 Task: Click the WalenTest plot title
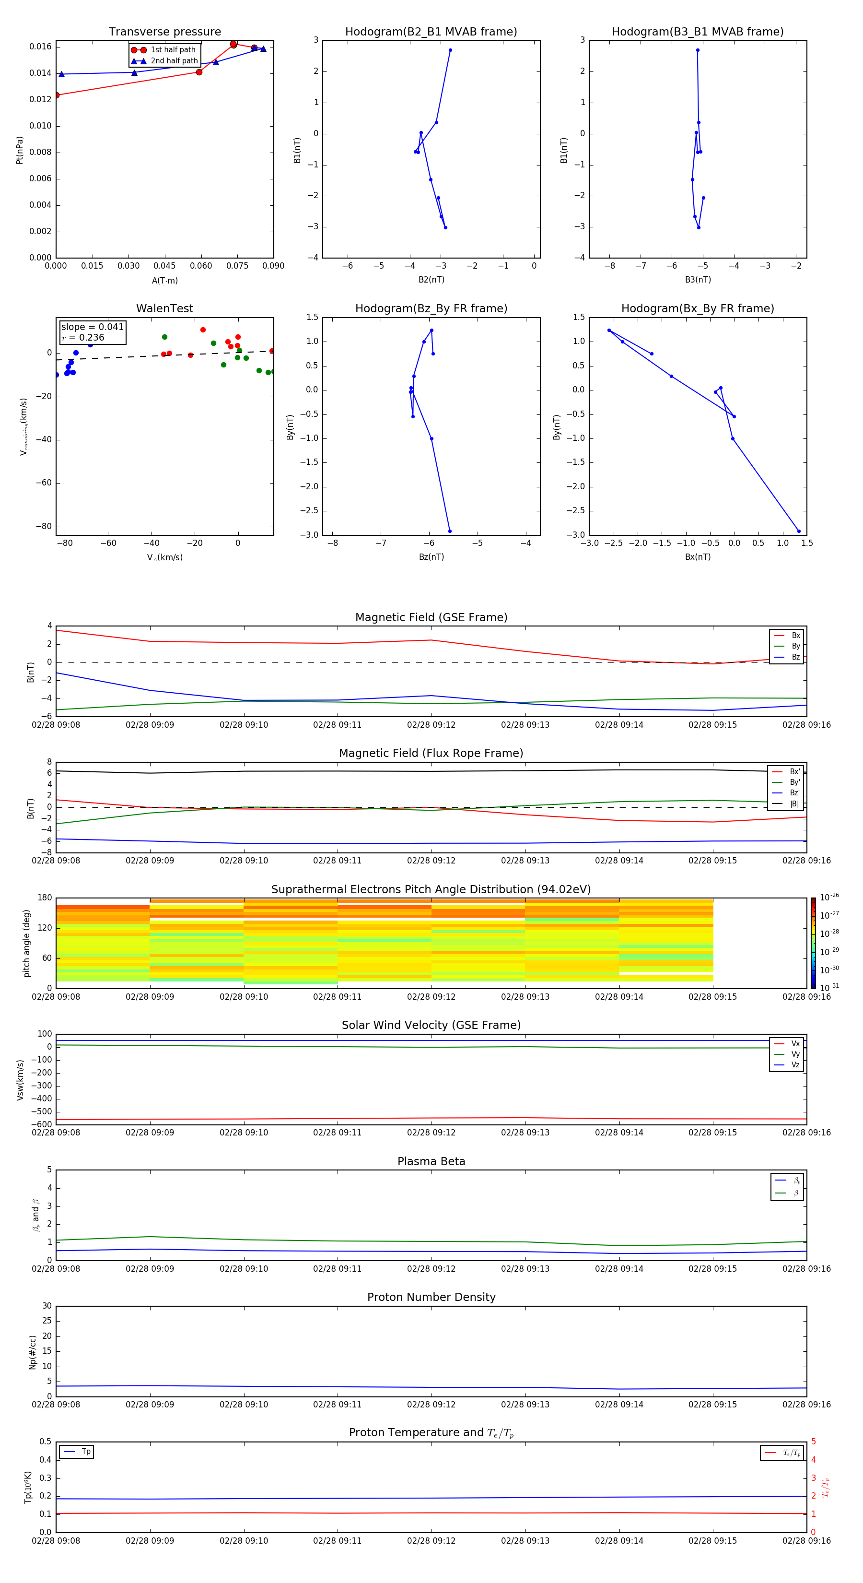(x=164, y=308)
